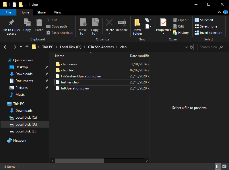Click the Open button in ribbon
Viewport: 229px width, 170px height.
[x=181, y=20]
